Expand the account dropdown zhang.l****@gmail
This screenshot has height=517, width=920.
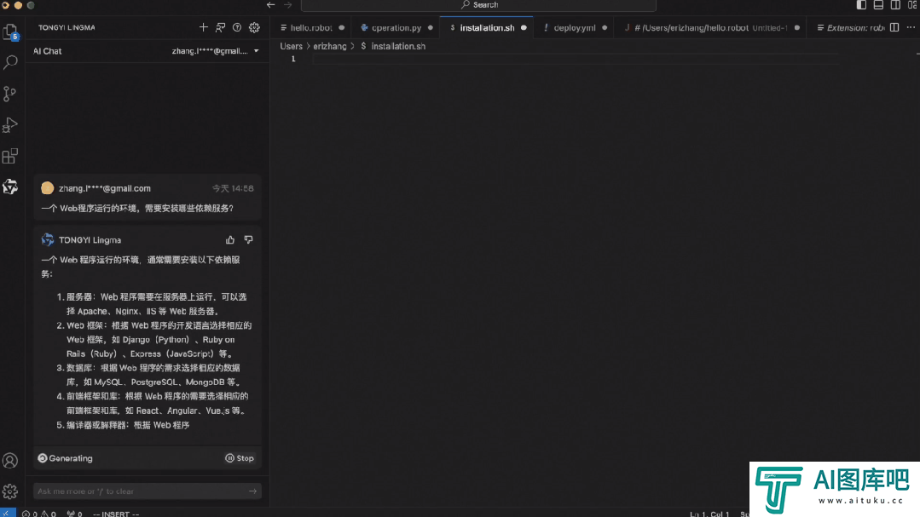pos(216,51)
